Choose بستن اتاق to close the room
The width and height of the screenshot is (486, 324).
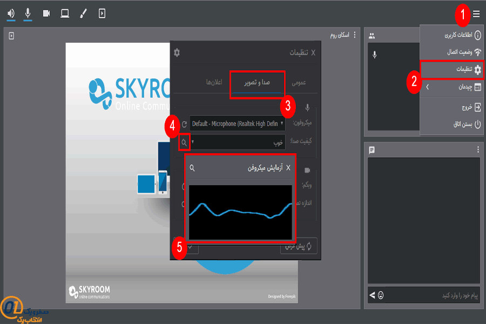click(x=451, y=124)
